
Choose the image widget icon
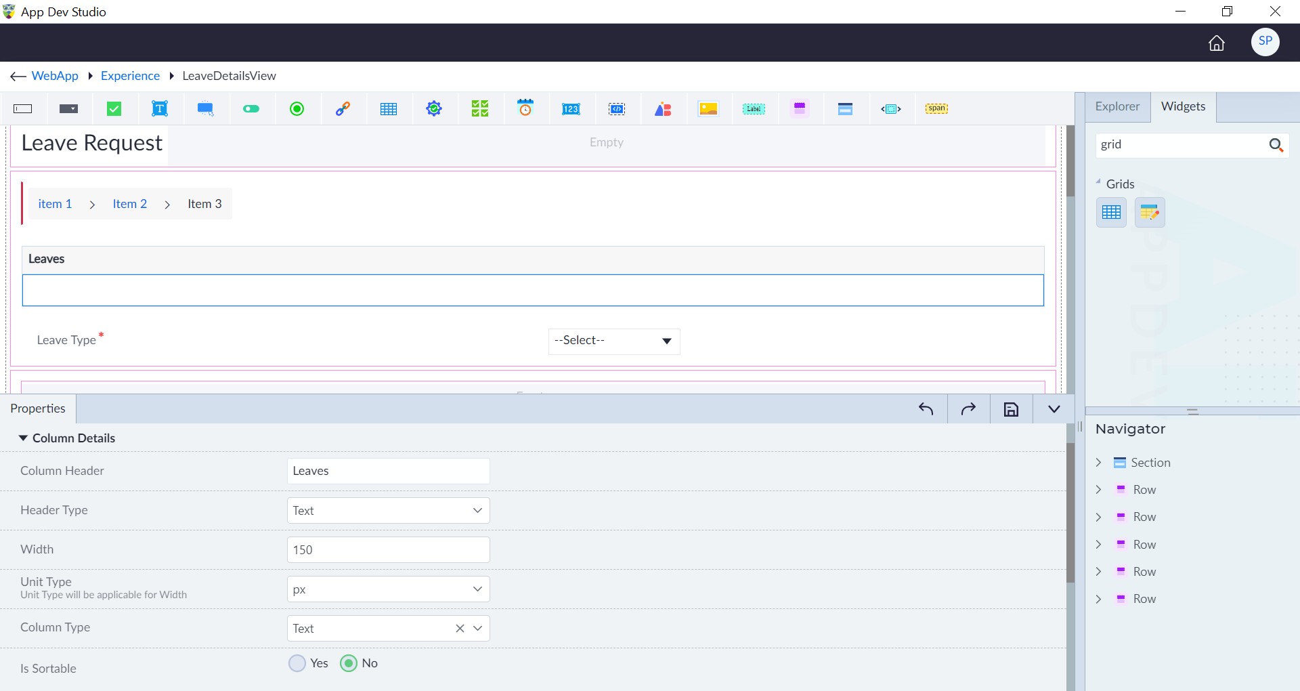(x=708, y=108)
